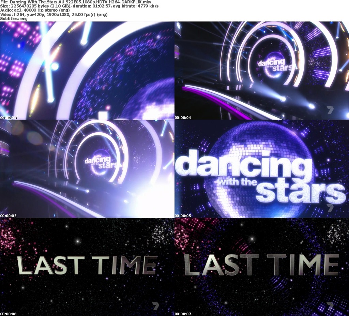
Task: Click the 00:00:04 timestamp label
Action: pos(183,118)
